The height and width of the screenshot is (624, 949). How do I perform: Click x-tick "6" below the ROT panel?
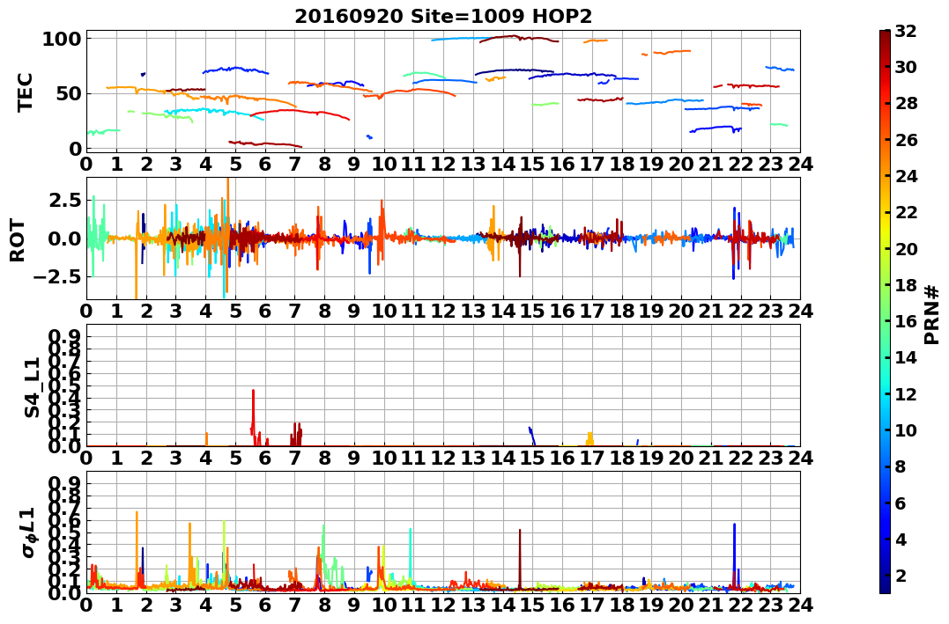pyautogui.click(x=265, y=311)
